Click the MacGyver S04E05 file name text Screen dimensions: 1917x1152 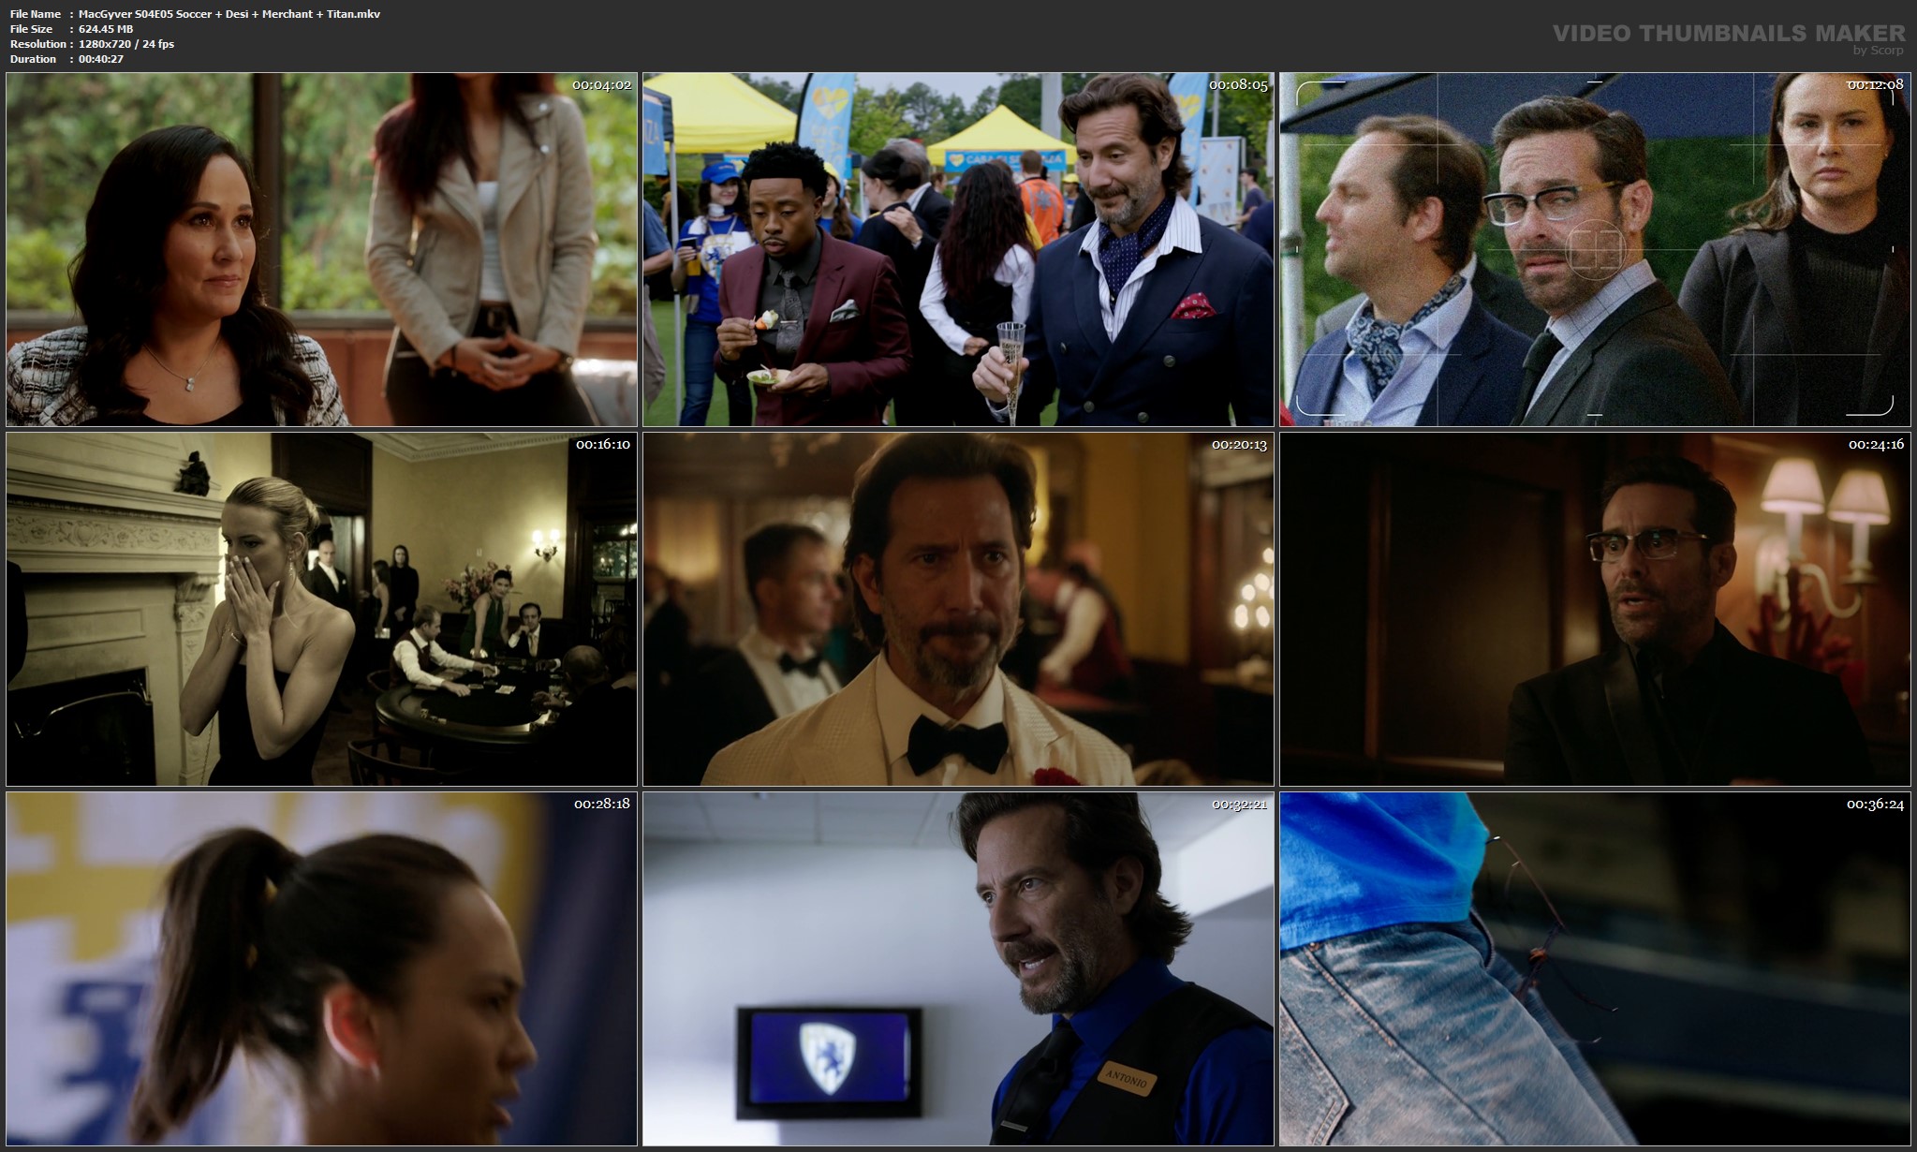(x=229, y=14)
